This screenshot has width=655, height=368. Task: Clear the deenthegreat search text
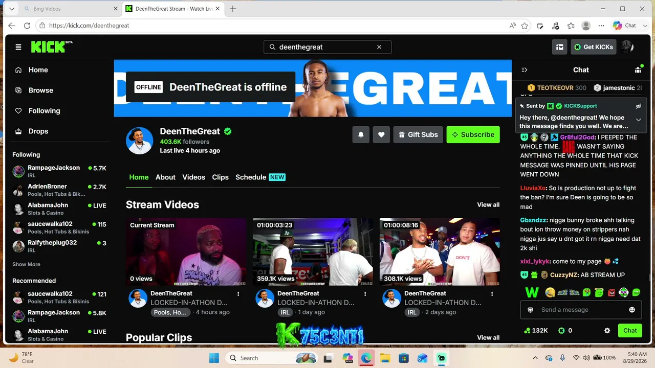tap(379, 47)
